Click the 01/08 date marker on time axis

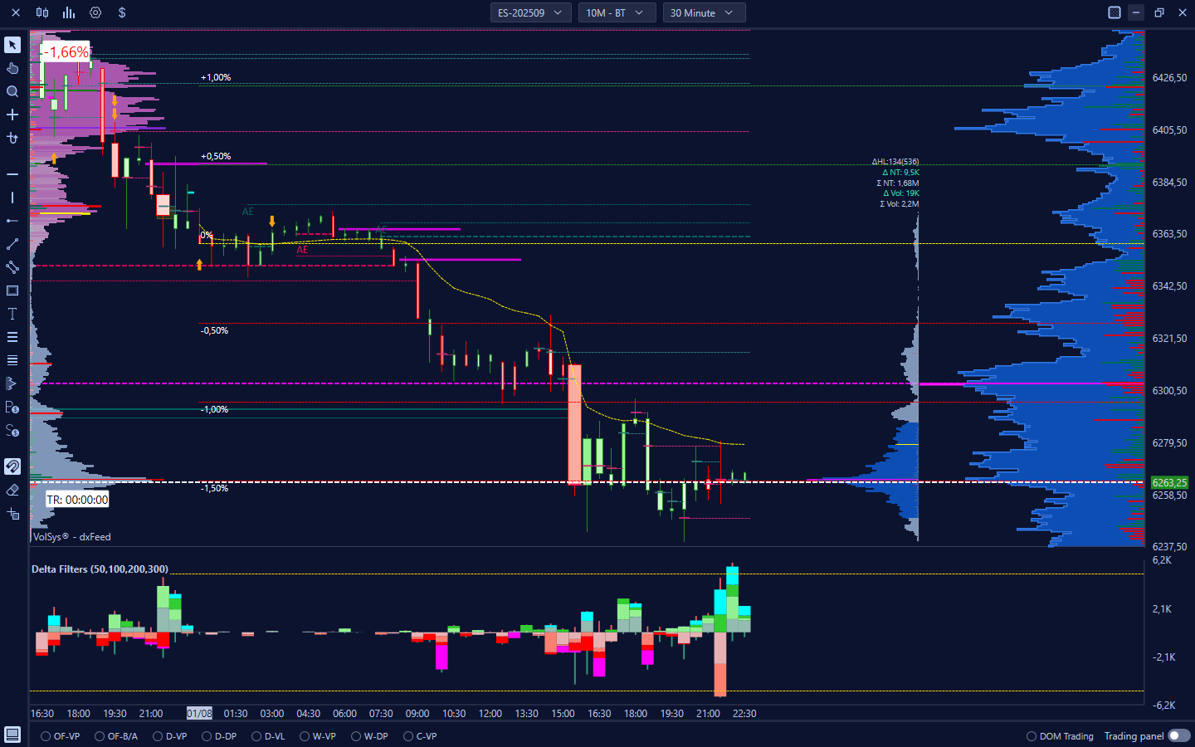coord(199,713)
